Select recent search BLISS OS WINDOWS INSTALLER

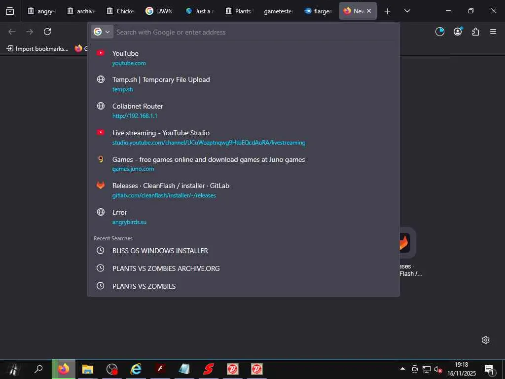244,250
